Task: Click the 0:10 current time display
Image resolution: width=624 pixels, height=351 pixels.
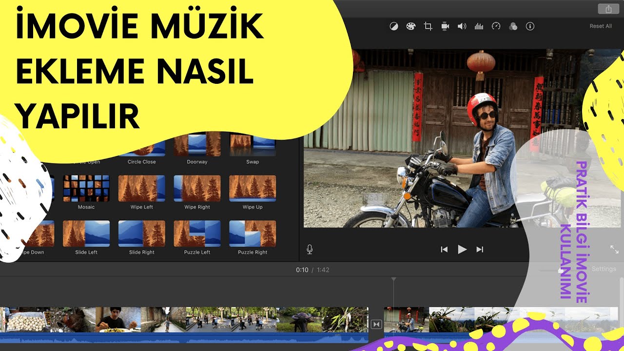Action: coord(302,270)
